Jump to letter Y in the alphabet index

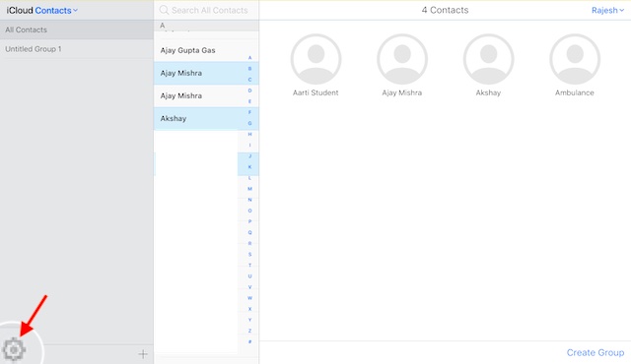click(x=249, y=320)
